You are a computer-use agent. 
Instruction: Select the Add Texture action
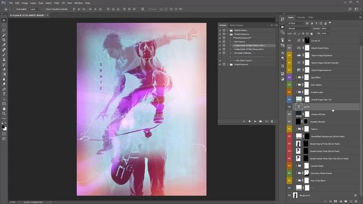(239, 41)
